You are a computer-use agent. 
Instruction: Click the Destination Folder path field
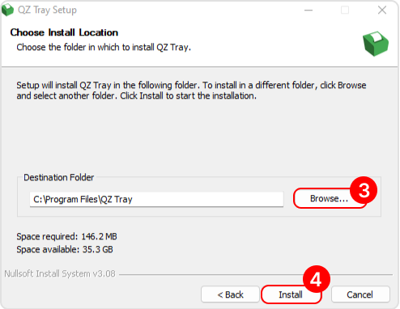click(156, 199)
